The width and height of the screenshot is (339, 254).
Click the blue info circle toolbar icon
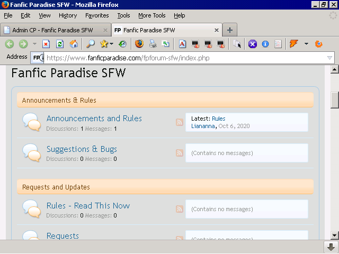coord(265,44)
